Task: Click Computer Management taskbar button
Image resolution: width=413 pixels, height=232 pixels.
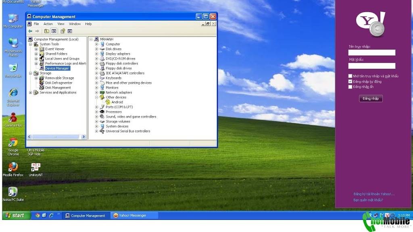Action: pos(86,215)
